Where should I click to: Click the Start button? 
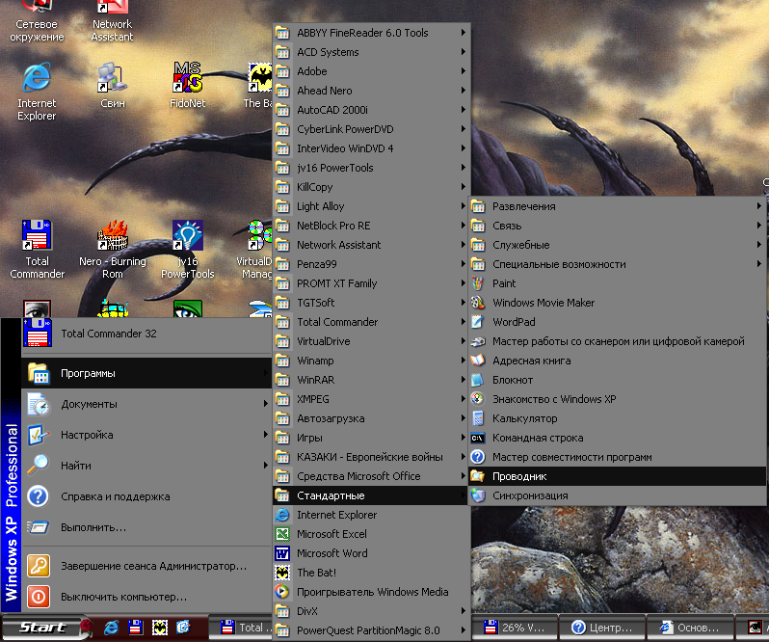[x=41, y=628]
